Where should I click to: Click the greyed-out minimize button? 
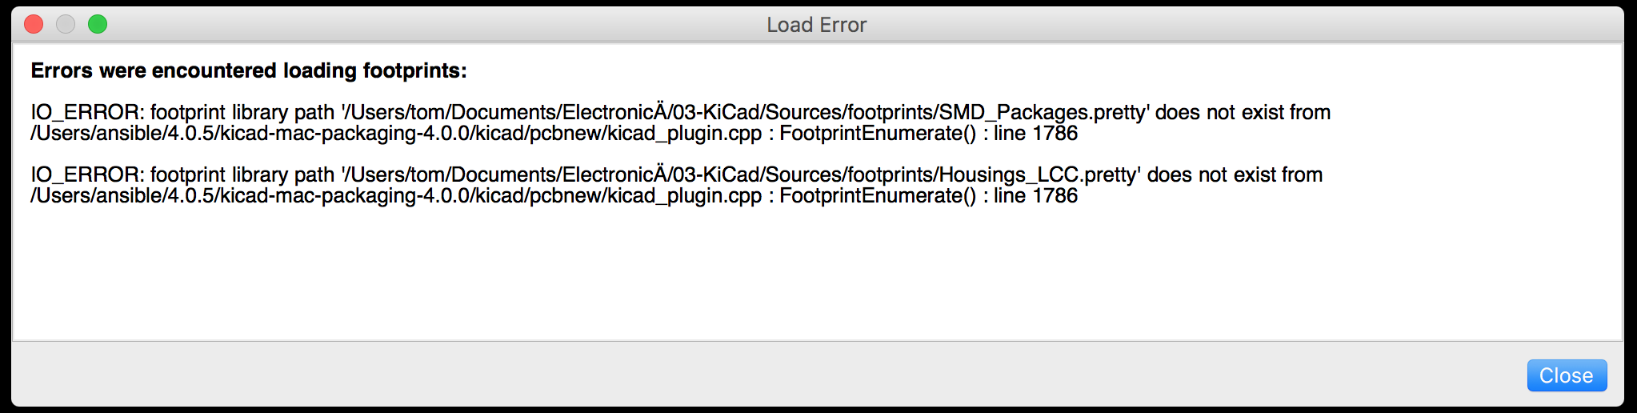(x=66, y=25)
